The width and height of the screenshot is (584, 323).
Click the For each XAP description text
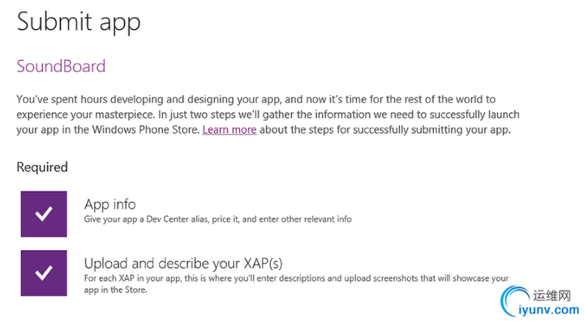[x=297, y=278]
